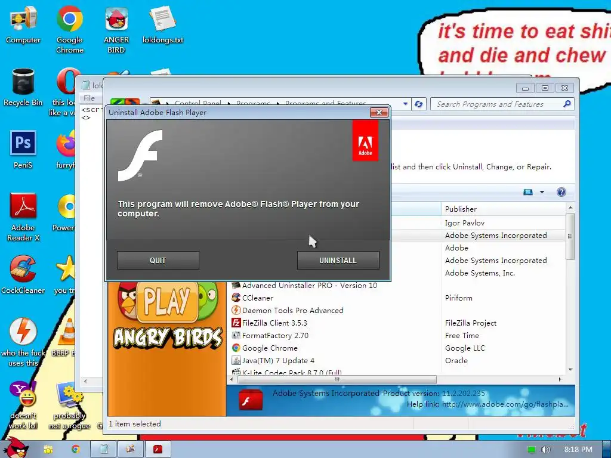Click the green tray status icon
Viewport: 611px width, 458px height.
[x=531, y=450]
